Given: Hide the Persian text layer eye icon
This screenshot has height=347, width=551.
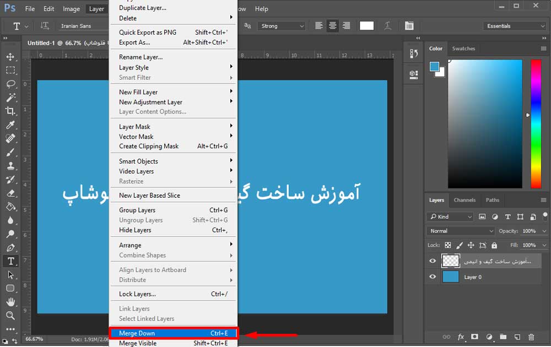Looking at the screenshot, I should coord(433,261).
